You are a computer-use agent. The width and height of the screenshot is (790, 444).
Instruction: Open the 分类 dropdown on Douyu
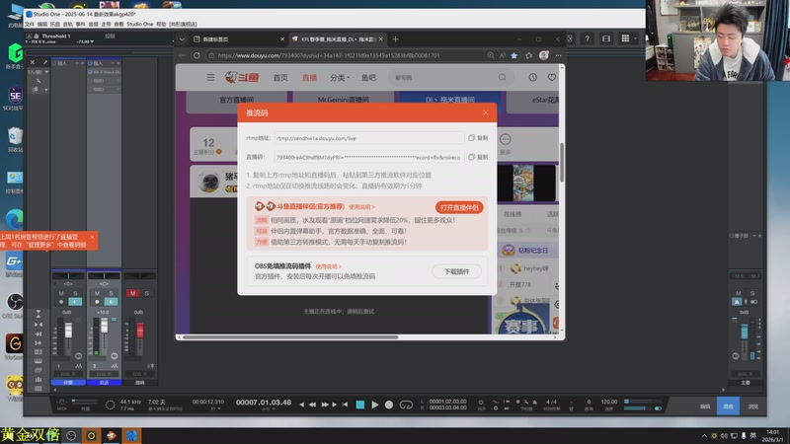click(x=340, y=78)
